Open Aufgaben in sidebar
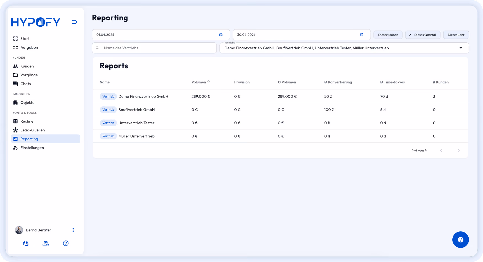Image resolution: width=483 pixels, height=262 pixels. point(46,47)
